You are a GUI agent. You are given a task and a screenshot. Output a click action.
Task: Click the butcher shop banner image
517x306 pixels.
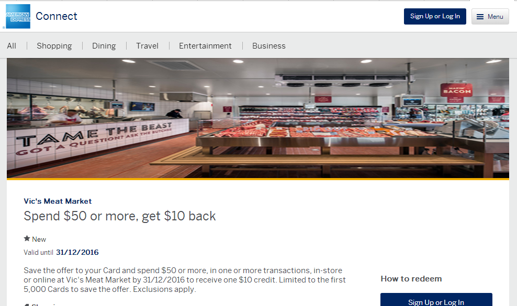(x=258, y=119)
